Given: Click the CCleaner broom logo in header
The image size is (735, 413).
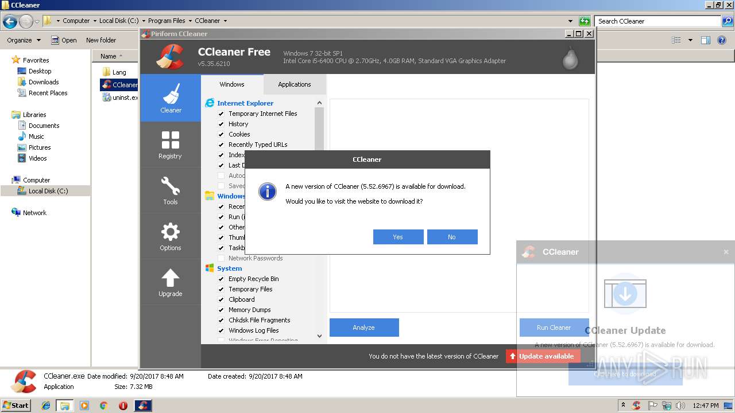Looking at the screenshot, I should 170,56.
